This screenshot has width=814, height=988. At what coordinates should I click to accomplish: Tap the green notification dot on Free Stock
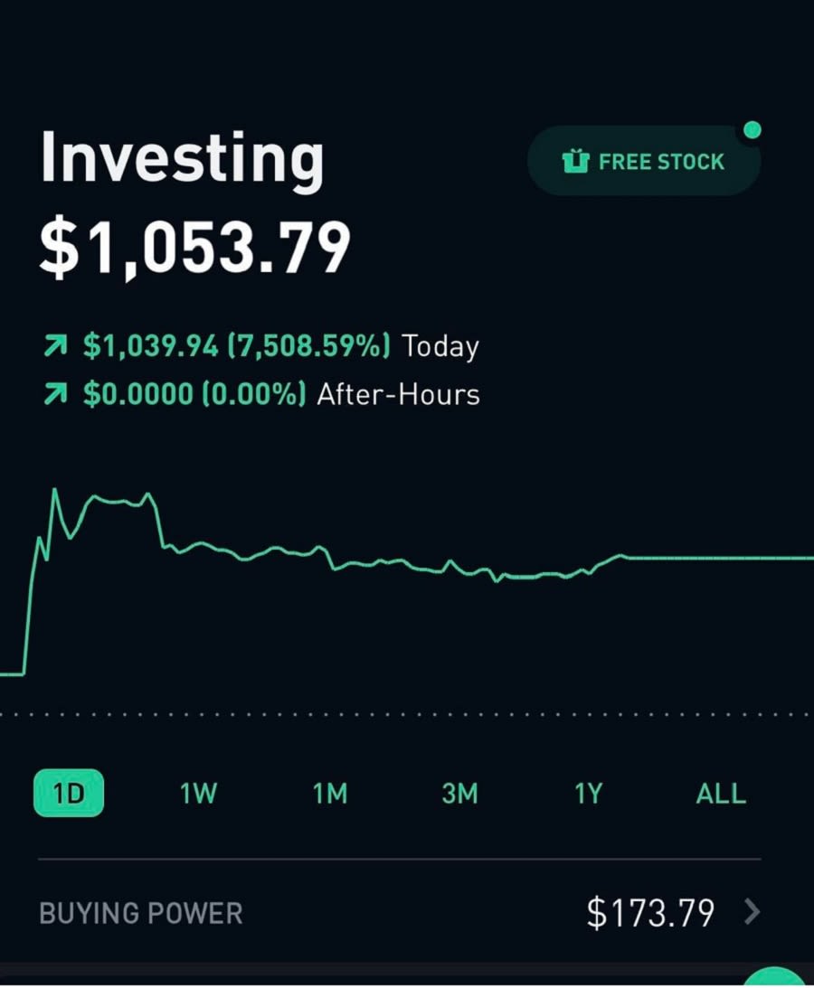(x=752, y=131)
